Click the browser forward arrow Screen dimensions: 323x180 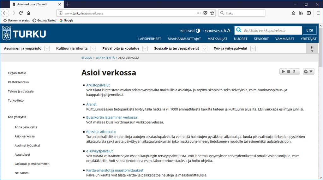coord(13,13)
